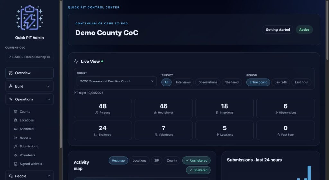The image size is (329, 180).
Task: Collapse the Operations section chevron
Action: [x=49, y=99]
